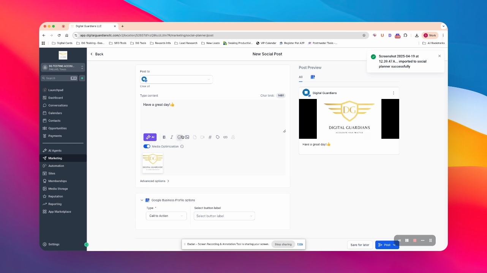Insert an image using the picture icon
This screenshot has width=487, height=273.
click(x=187, y=137)
